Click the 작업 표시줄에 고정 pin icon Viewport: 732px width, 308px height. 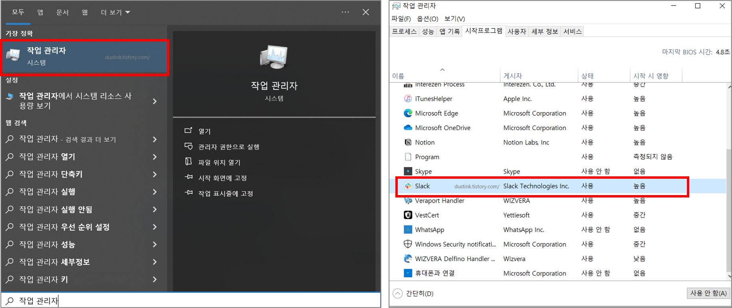(x=188, y=192)
